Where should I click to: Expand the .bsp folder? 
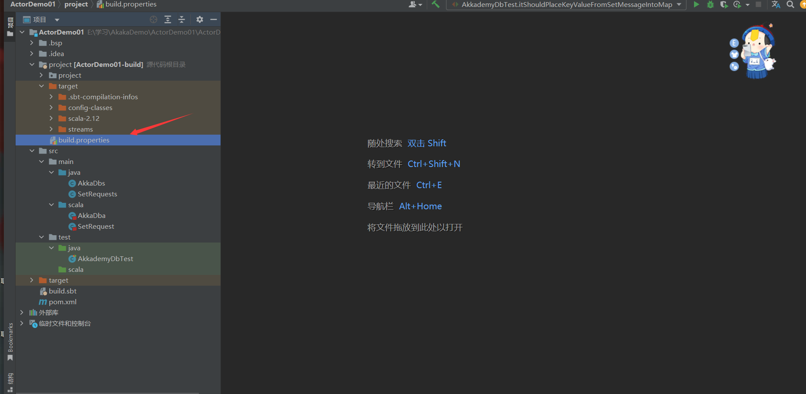click(32, 43)
